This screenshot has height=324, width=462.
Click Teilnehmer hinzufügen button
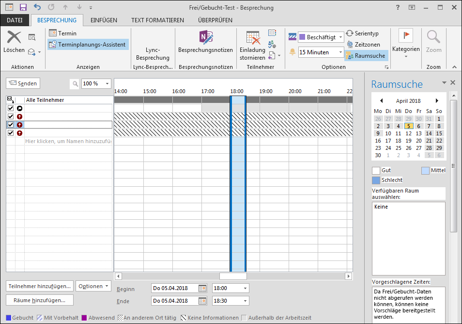tap(40, 286)
